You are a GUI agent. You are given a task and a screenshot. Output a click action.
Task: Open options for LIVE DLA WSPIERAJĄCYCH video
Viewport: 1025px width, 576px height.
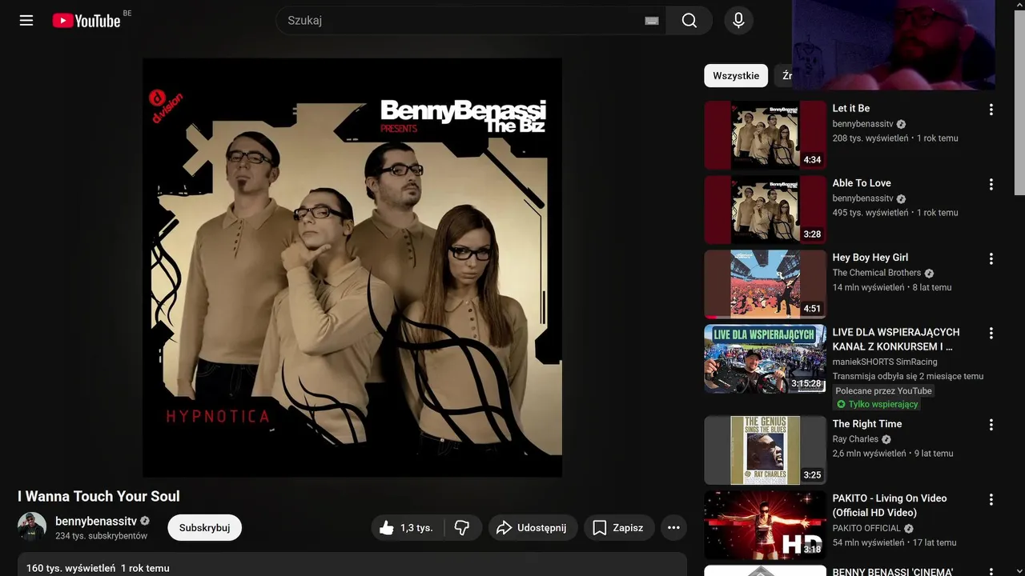(991, 333)
